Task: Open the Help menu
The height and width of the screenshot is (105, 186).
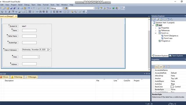Action: [x=71, y=5]
